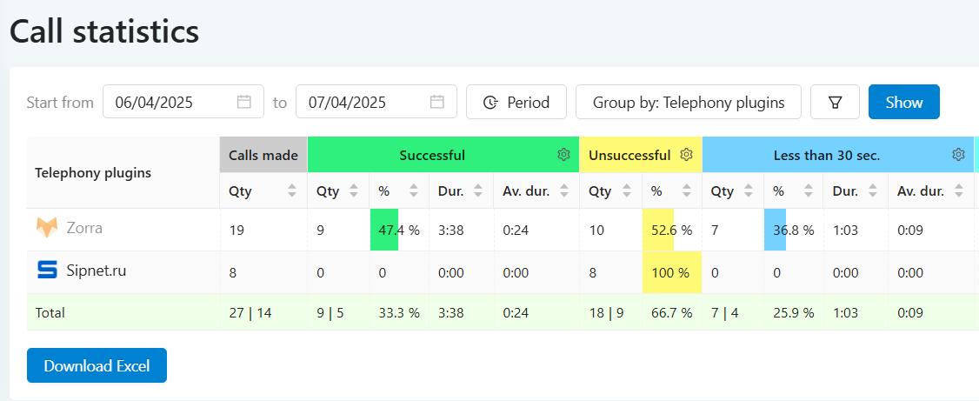Image resolution: width=979 pixels, height=401 pixels.
Task: Open Group by: Telephony plugins dropdown
Action: [688, 102]
